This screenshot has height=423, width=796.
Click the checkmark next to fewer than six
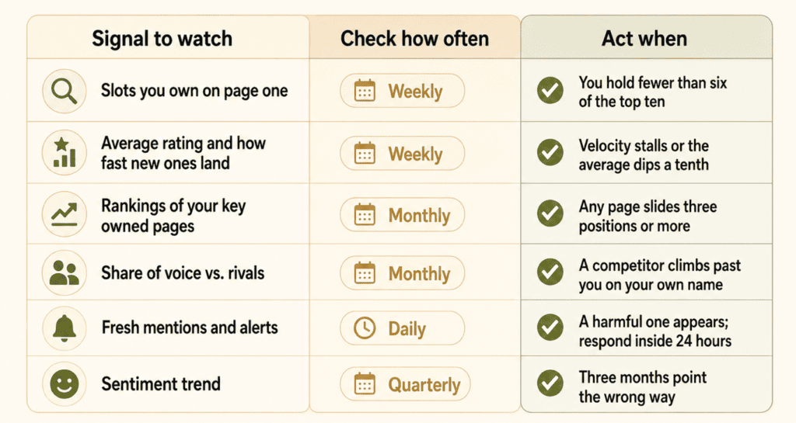click(550, 91)
